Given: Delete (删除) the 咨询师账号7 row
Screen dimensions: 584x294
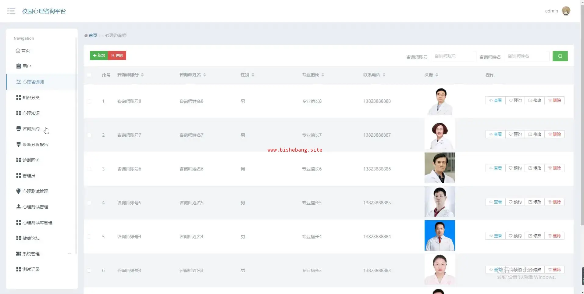Looking at the screenshot, I should (554, 134).
